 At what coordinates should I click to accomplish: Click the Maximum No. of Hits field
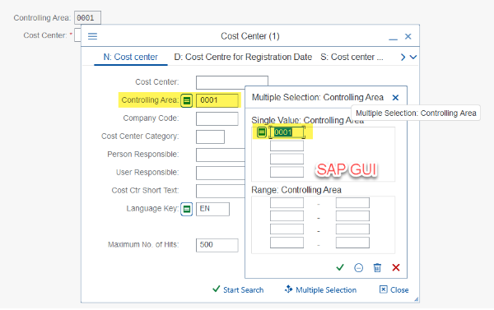tap(217, 245)
